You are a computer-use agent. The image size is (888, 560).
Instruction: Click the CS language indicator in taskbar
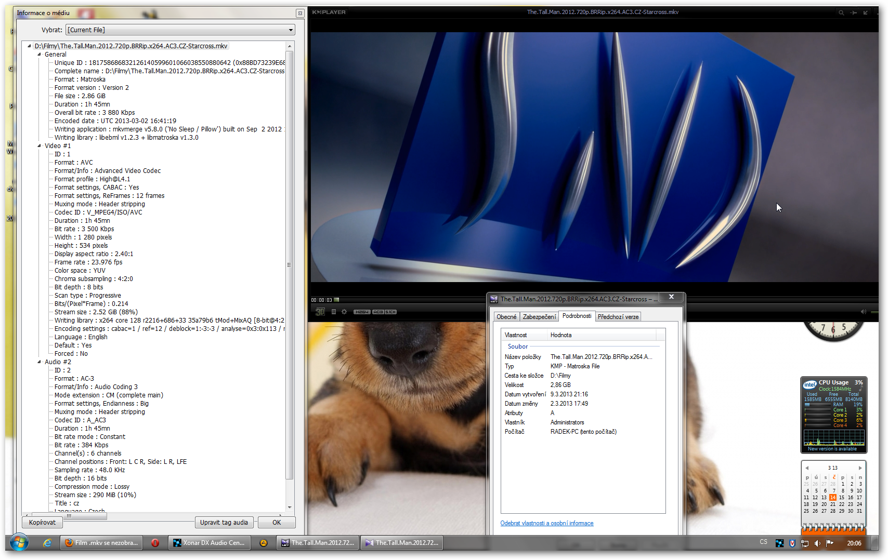coord(763,542)
